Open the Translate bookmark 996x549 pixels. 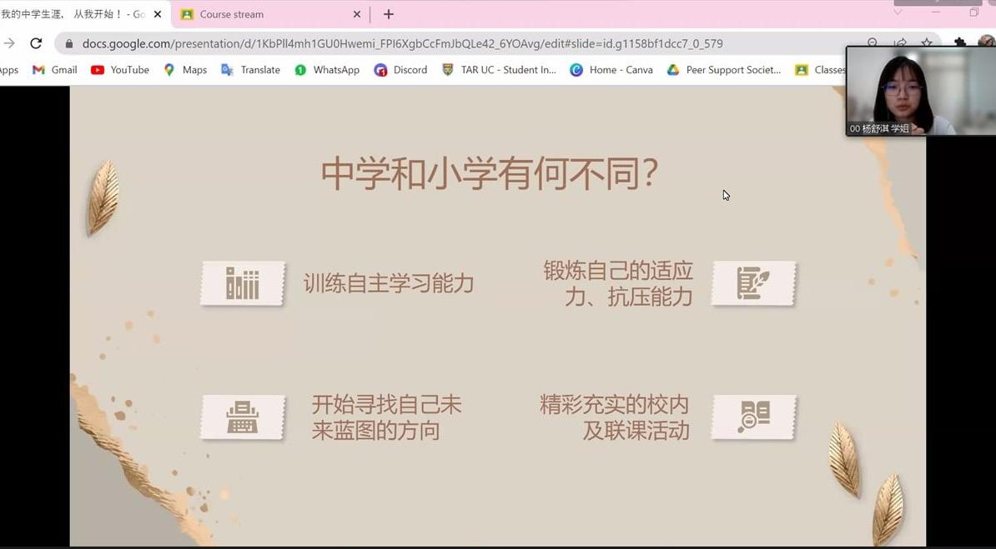pyautogui.click(x=250, y=70)
